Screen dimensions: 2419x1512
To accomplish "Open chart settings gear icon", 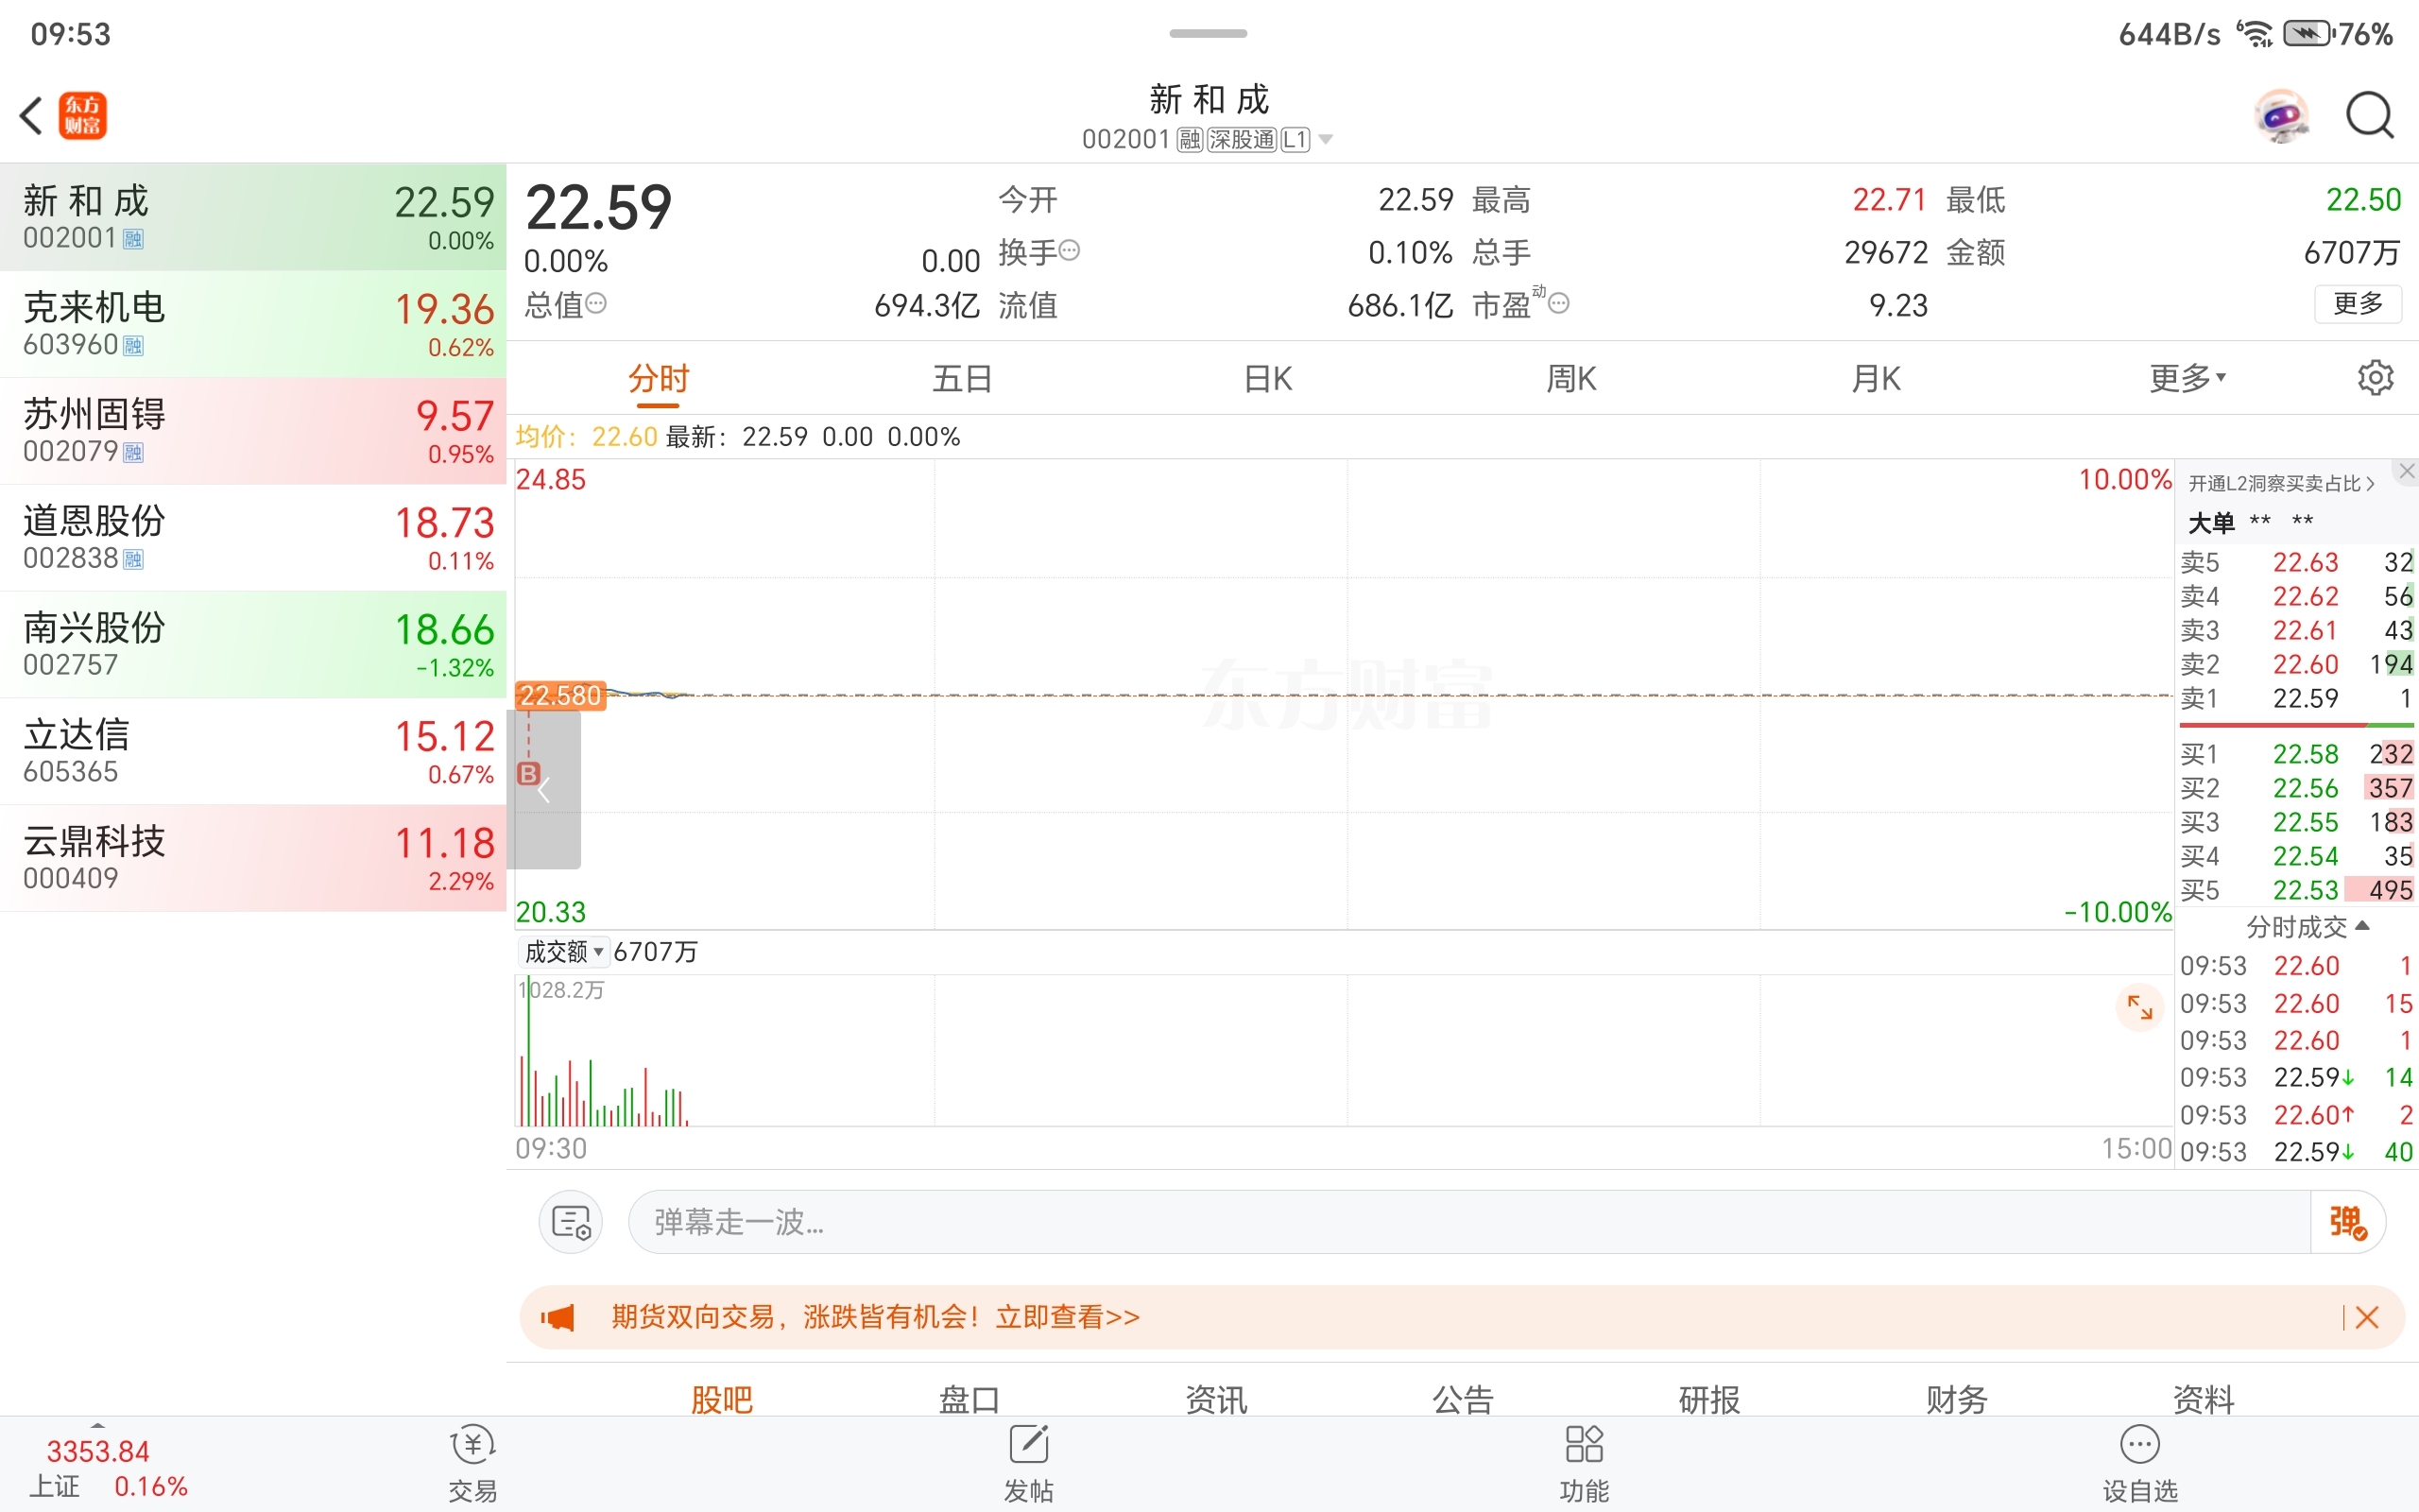I will (2375, 378).
